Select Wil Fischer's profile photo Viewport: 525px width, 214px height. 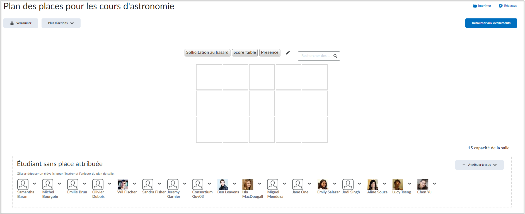pyautogui.click(x=123, y=184)
